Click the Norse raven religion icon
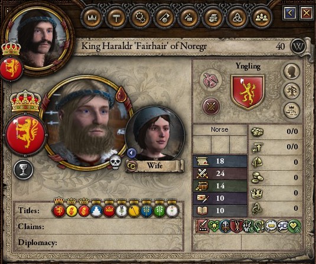The width and height of the screenshot is (316, 264). (x=211, y=80)
